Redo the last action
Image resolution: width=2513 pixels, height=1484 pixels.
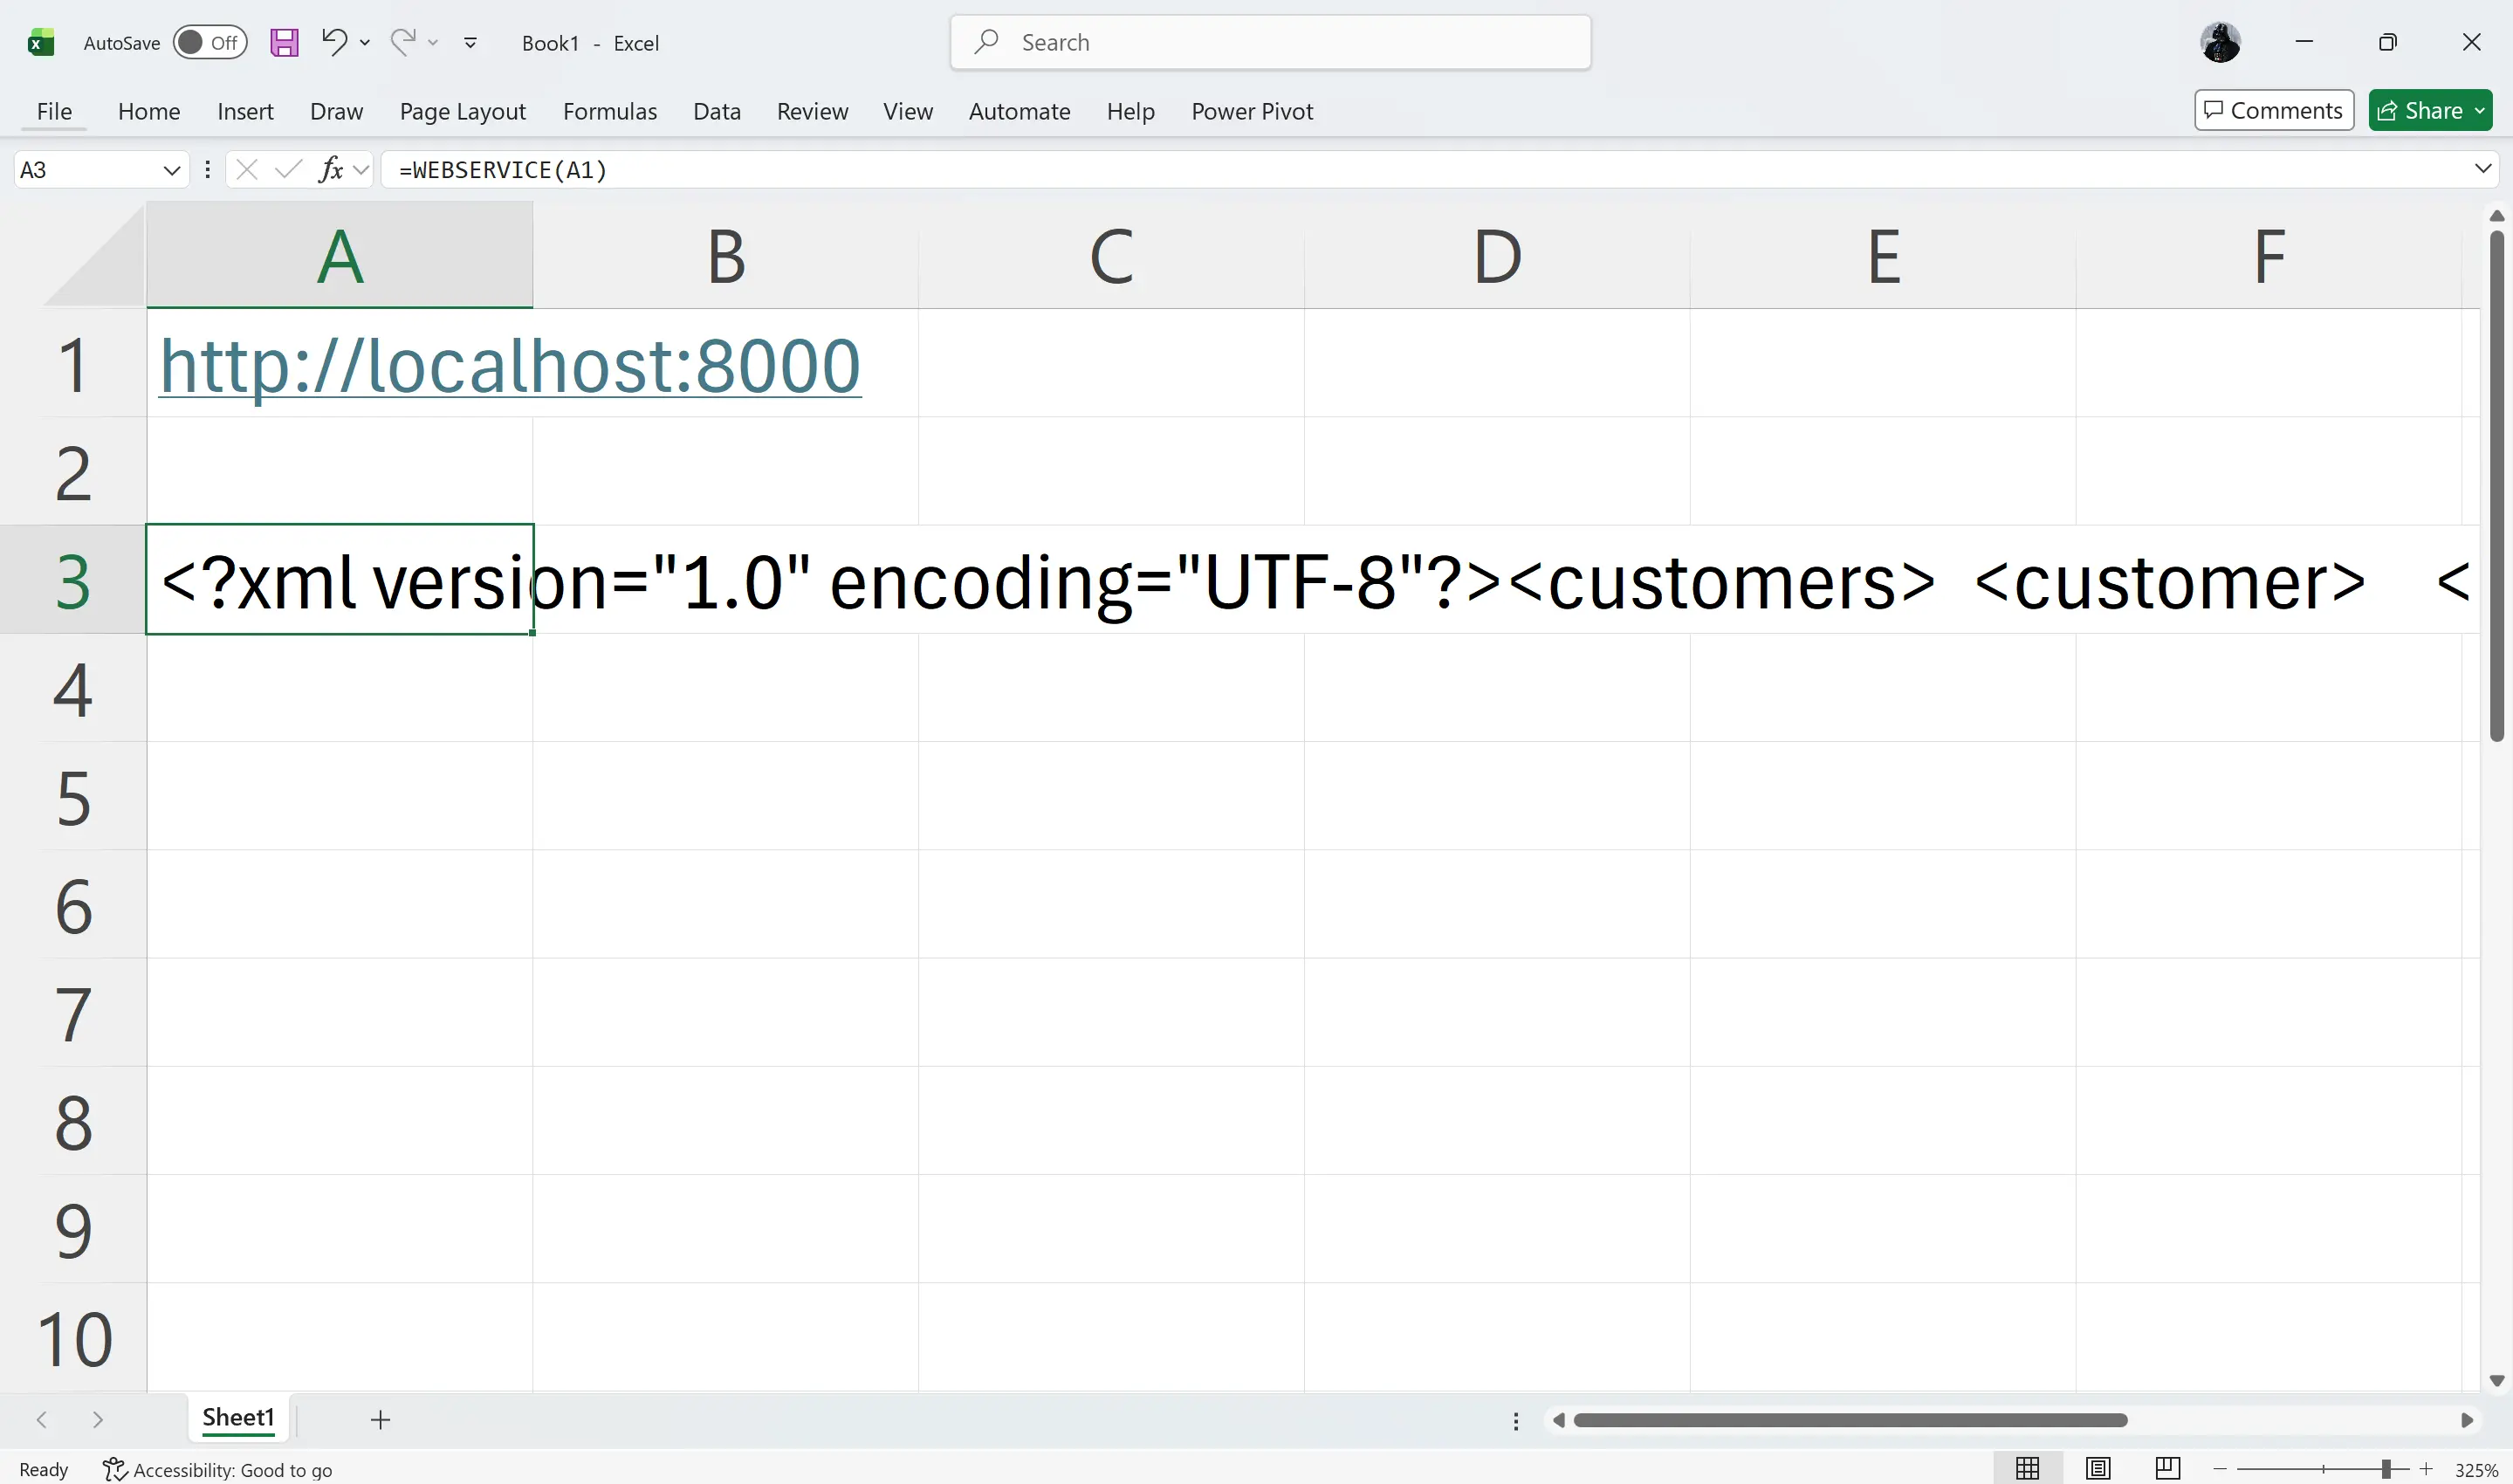click(x=402, y=42)
